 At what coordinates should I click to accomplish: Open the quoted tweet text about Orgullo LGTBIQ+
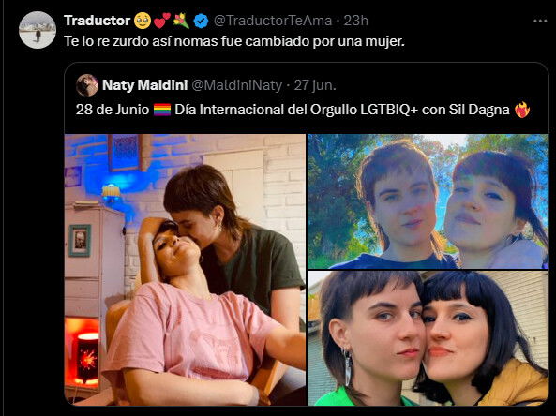click(x=303, y=110)
